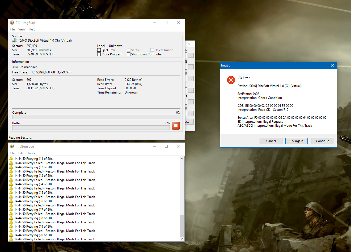This screenshot has width=351, height=252.
Task: Click the 'Reading Sectors...' status bar text
Action: coord(21,138)
